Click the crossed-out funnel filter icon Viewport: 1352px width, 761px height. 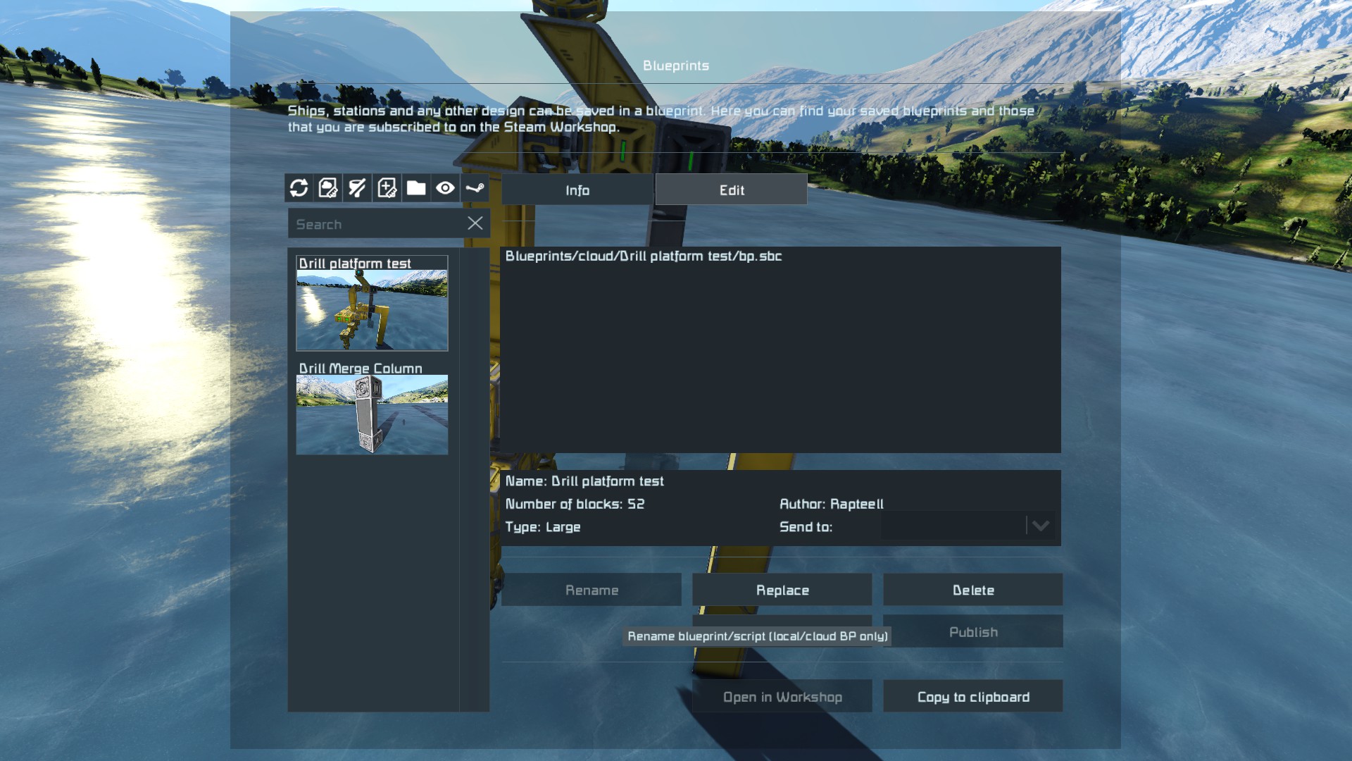tap(358, 188)
